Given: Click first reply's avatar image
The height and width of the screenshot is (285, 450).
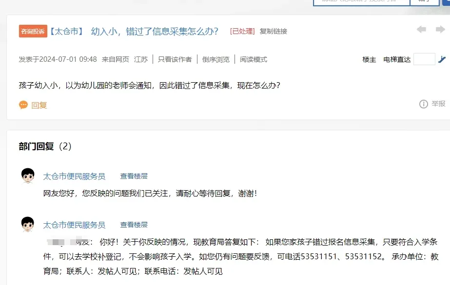Looking at the screenshot, I should [28, 176].
